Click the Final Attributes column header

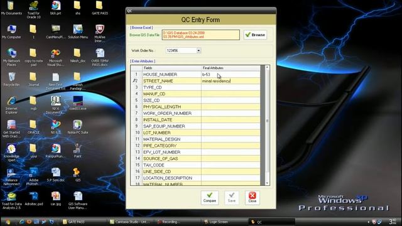231,68
